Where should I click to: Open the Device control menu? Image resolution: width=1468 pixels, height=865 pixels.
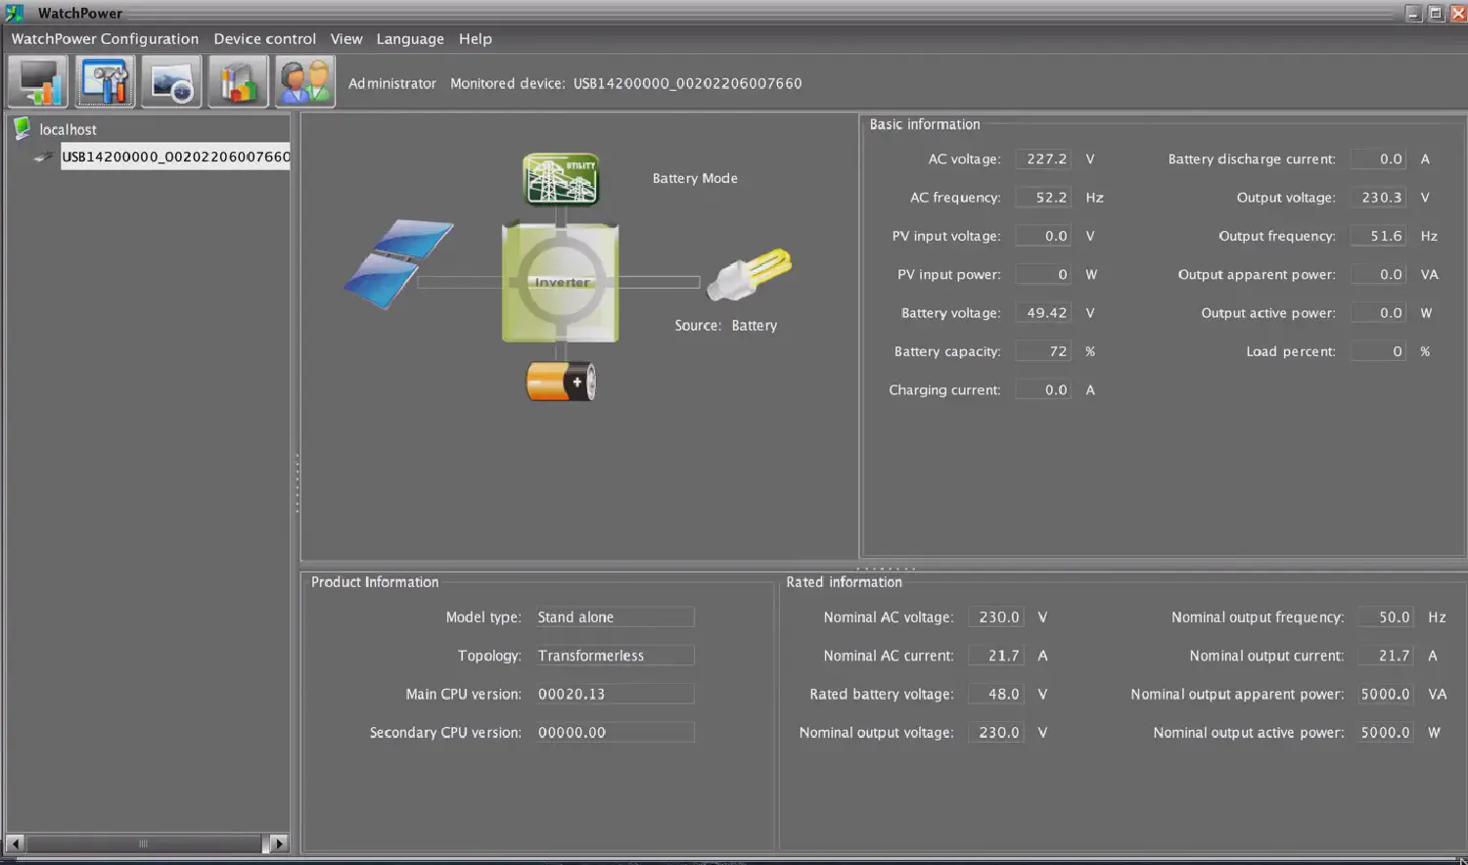click(x=264, y=39)
